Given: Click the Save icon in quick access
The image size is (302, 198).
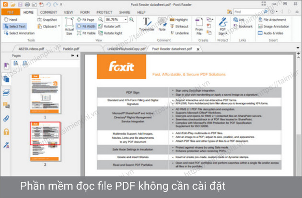Looking at the screenshot, I should click(20, 4).
